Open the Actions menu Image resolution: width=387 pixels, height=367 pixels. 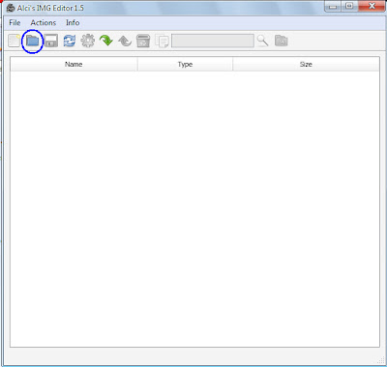tap(44, 23)
